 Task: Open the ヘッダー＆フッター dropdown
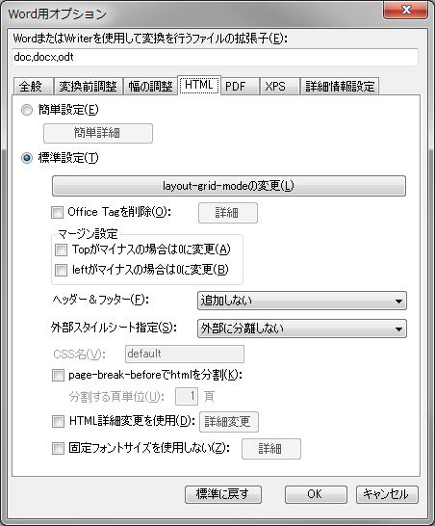(x=302, y=301)
